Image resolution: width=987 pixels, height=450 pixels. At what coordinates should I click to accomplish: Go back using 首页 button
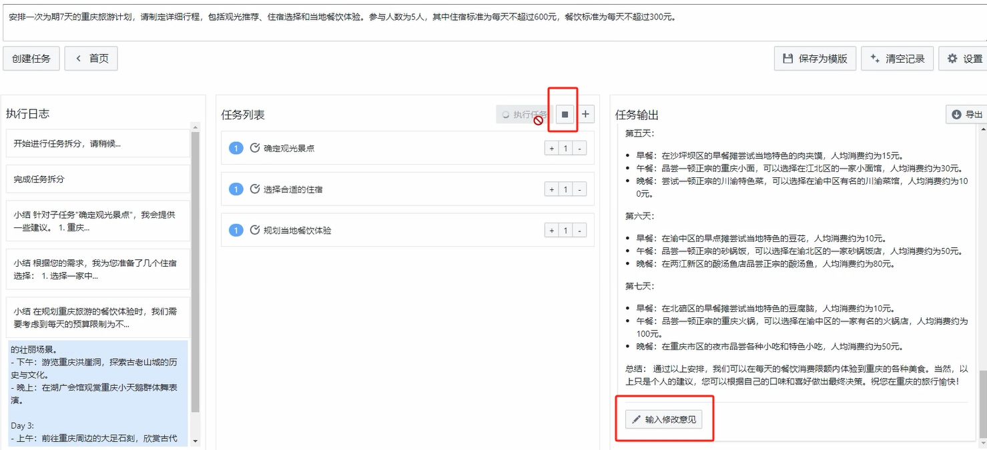click(x=91, y=59)
